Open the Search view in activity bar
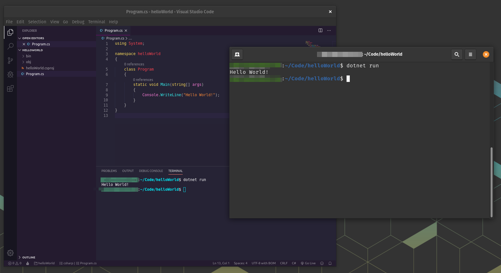This screenshot has height=273, width=501. point(10,46)
